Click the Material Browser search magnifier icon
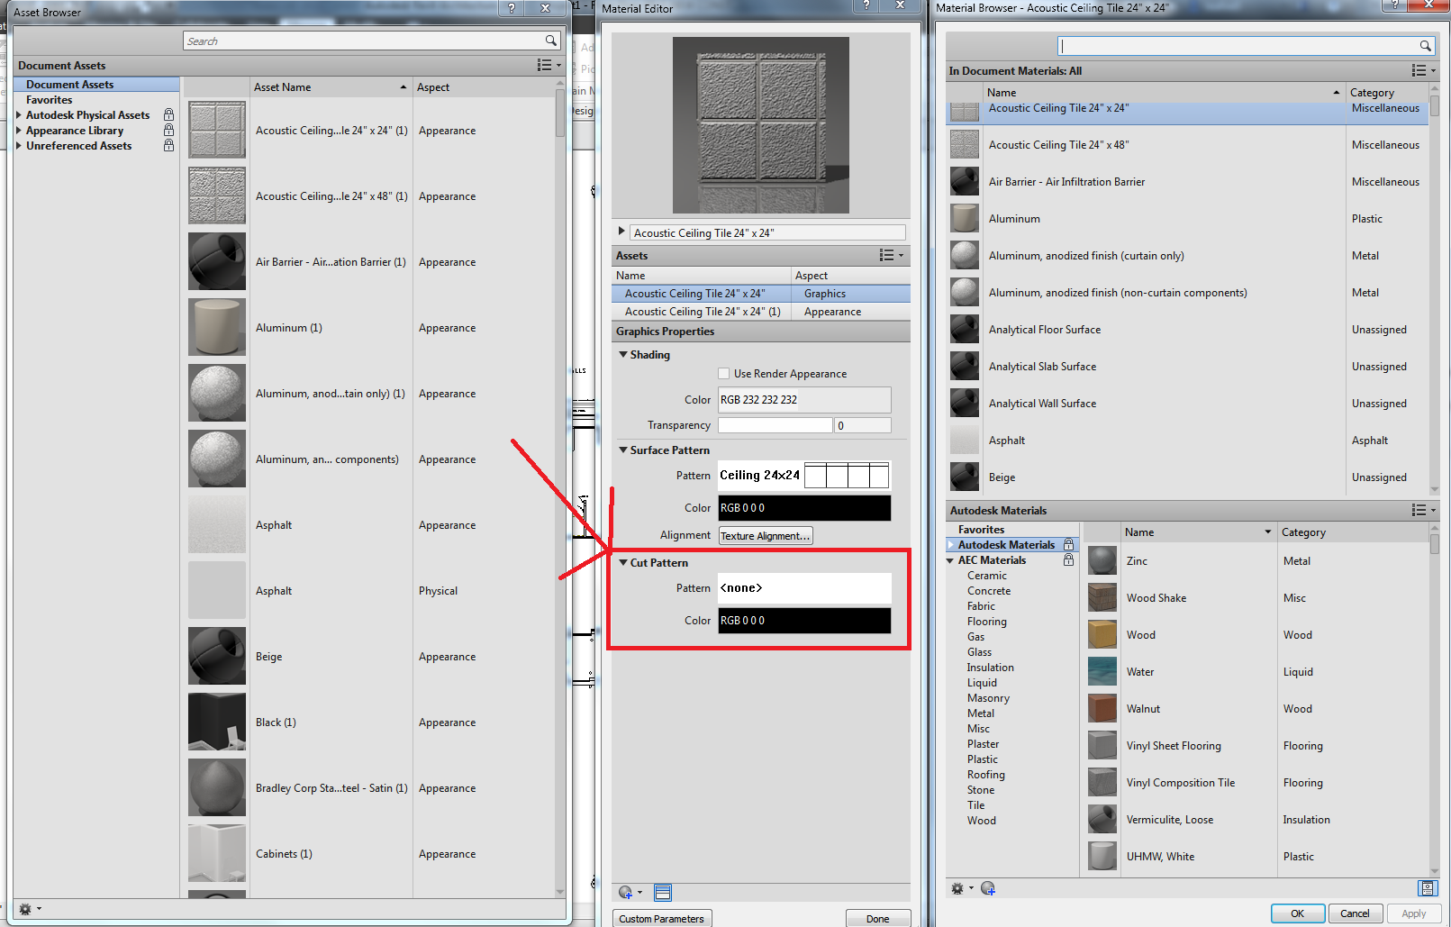 (1425, 46)
